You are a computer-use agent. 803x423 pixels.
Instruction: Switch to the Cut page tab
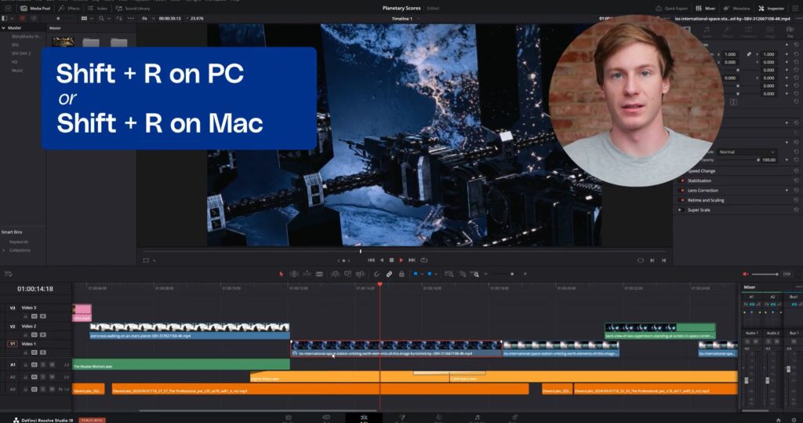coord(326,418)
